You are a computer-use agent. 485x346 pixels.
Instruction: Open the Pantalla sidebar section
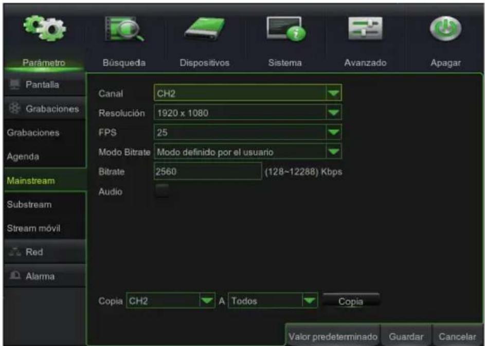click(45, 84)
